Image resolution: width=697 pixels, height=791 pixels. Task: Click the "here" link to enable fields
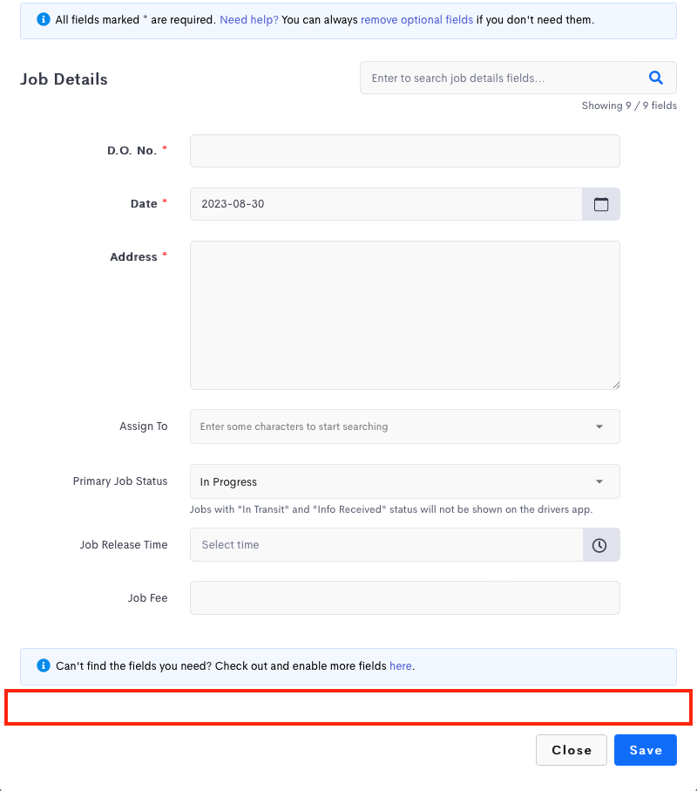[401, 666]
